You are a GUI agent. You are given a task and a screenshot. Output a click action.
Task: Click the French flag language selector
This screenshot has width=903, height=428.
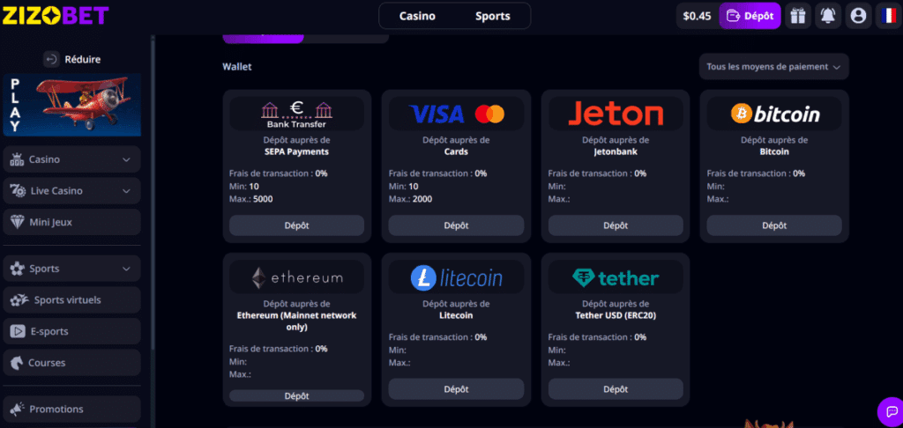tap(886, 16)
